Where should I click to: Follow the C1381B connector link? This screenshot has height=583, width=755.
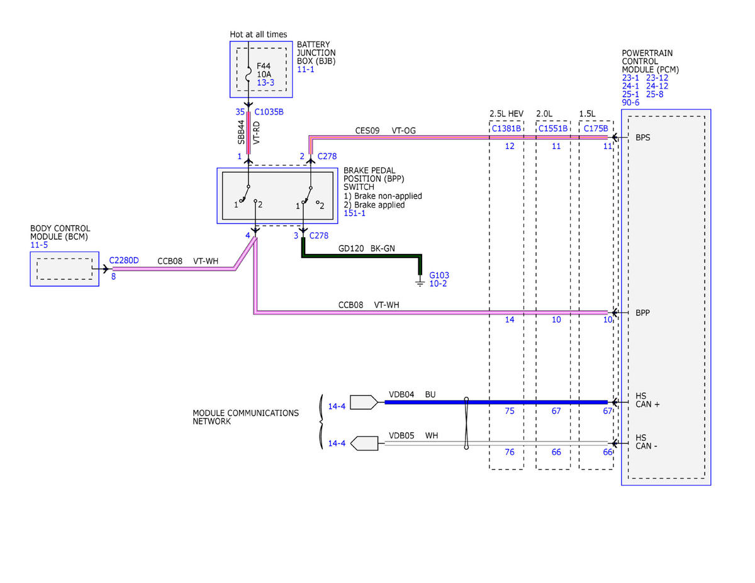pos(506,128)
